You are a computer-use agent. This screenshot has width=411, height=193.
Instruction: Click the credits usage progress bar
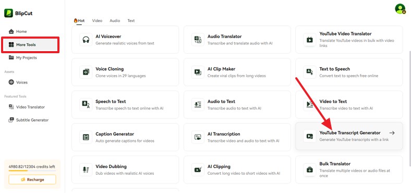coord(32,171)
